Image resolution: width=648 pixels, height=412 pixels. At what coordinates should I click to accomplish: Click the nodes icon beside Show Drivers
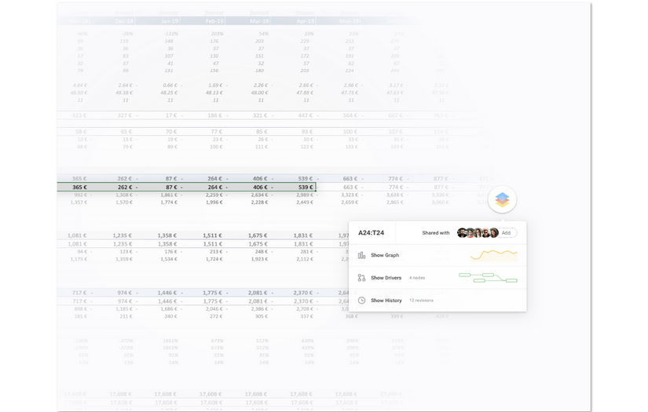coord(361,278)
